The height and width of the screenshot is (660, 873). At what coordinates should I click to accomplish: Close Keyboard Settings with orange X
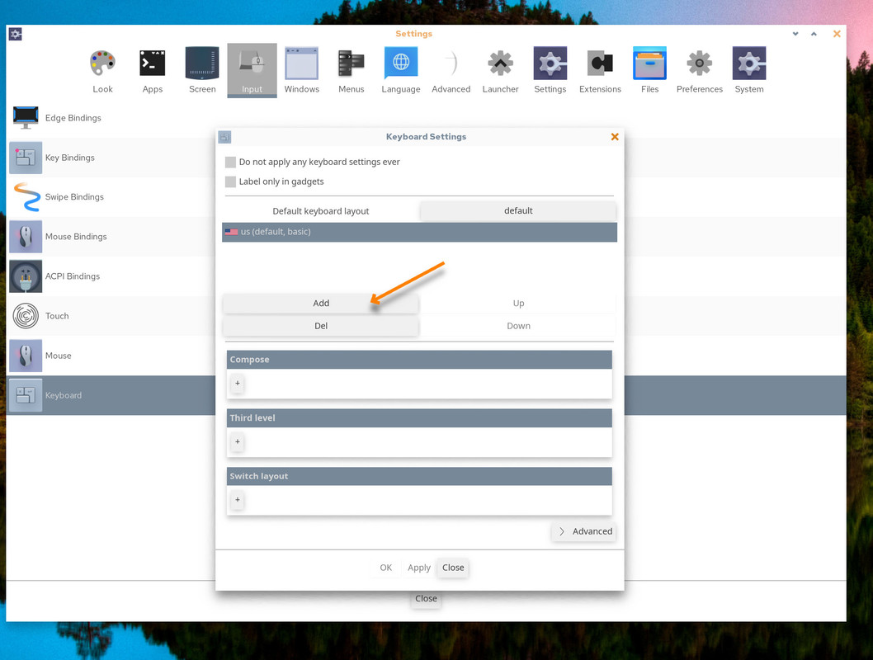click(615, 137)
